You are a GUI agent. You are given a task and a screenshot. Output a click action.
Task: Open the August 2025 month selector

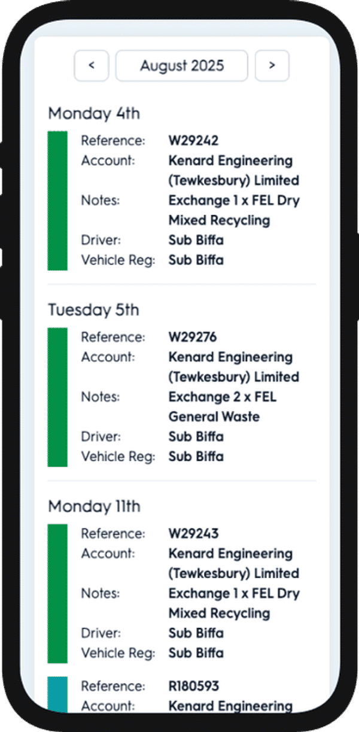click(181, 66)
